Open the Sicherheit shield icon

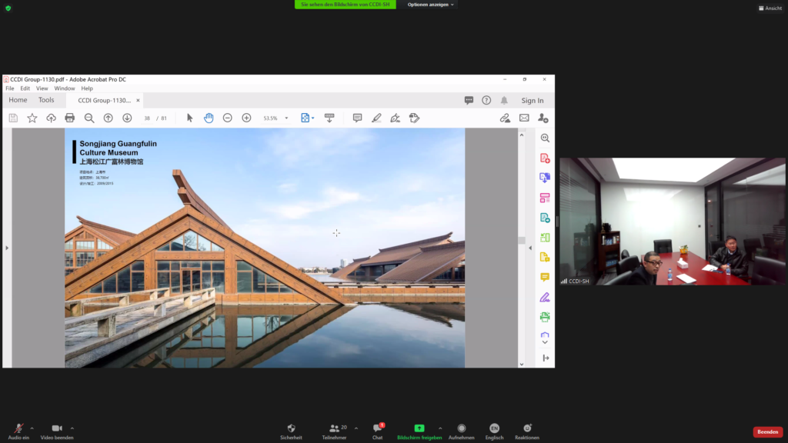pyautogui.click(x=291, y=429)
